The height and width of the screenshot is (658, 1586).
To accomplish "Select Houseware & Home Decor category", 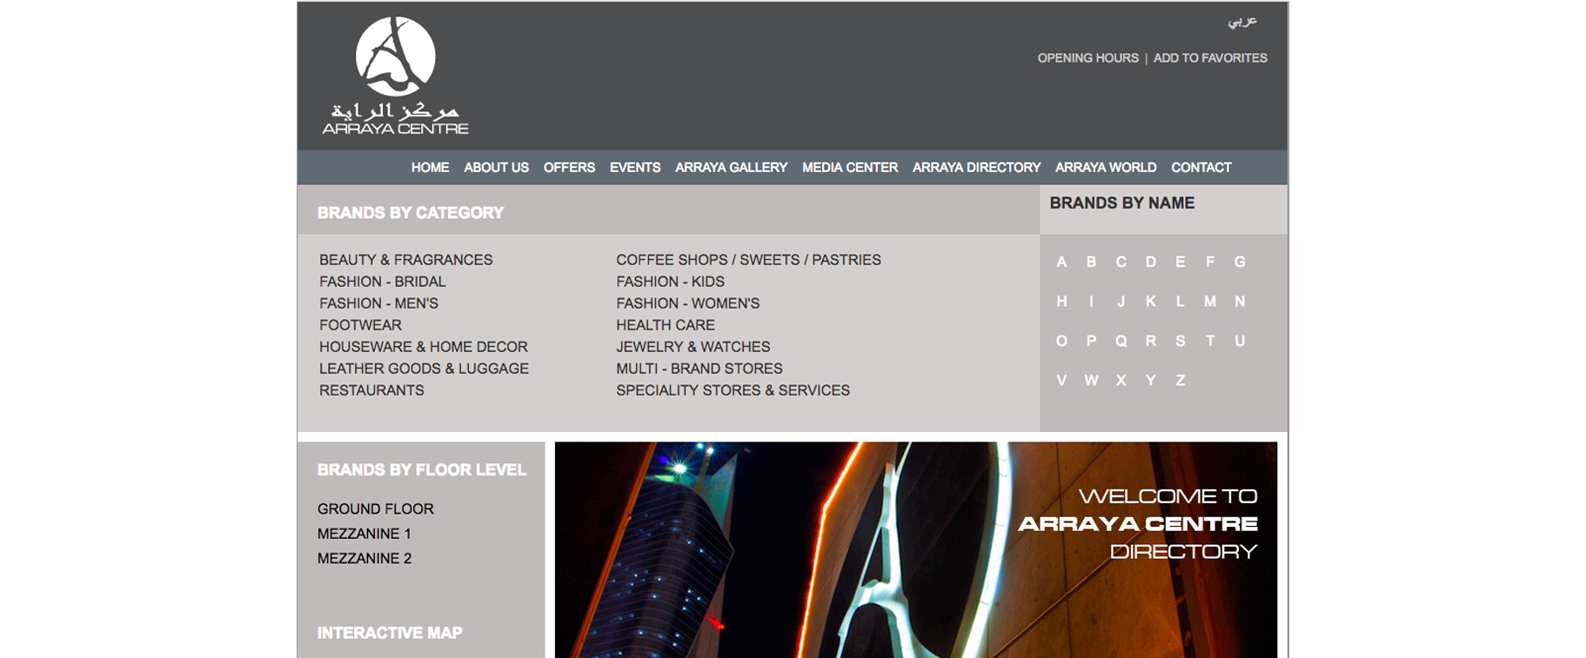I will coord(423,347).
